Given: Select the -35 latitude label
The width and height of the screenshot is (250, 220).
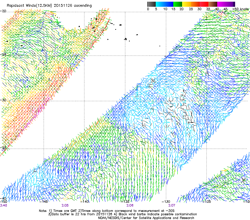Looking at the screenshot, I should pos(3,148).
